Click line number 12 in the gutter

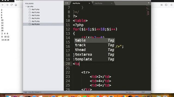coord(68,29)
